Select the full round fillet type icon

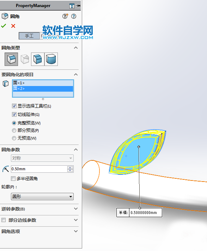click(51, 59)
